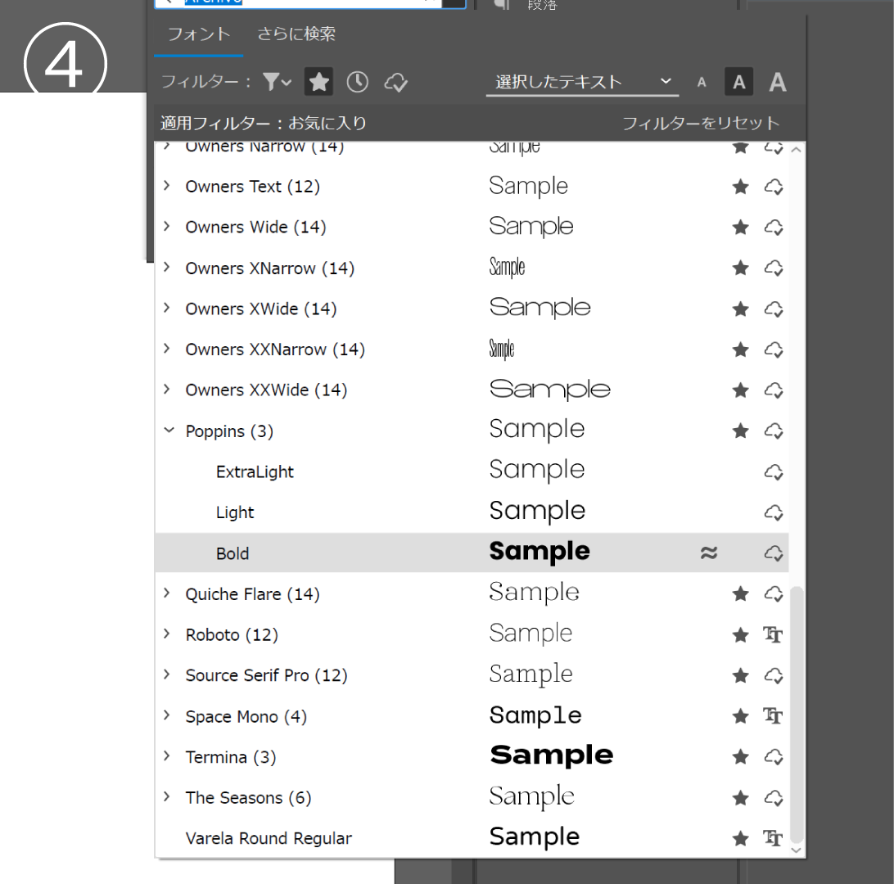The width and height of the screenshot is (894, 884).
Task: Unfavorite Owners XWide with its star
Action: pyautogui.click(x=741, y=309)
